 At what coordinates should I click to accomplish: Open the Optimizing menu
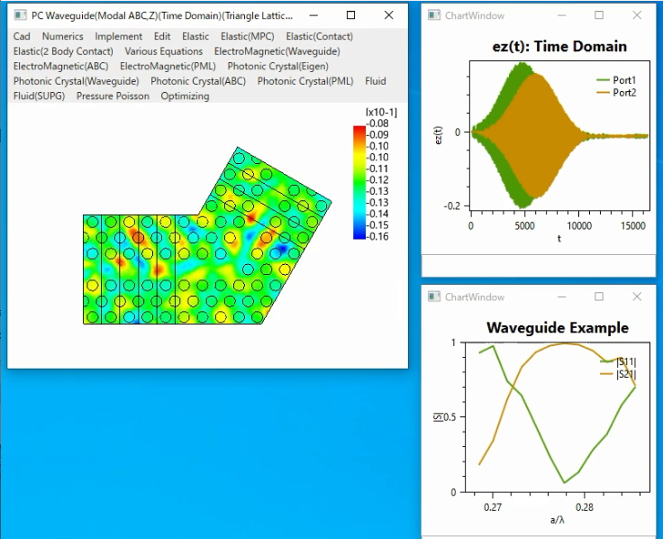click(185, 96)
